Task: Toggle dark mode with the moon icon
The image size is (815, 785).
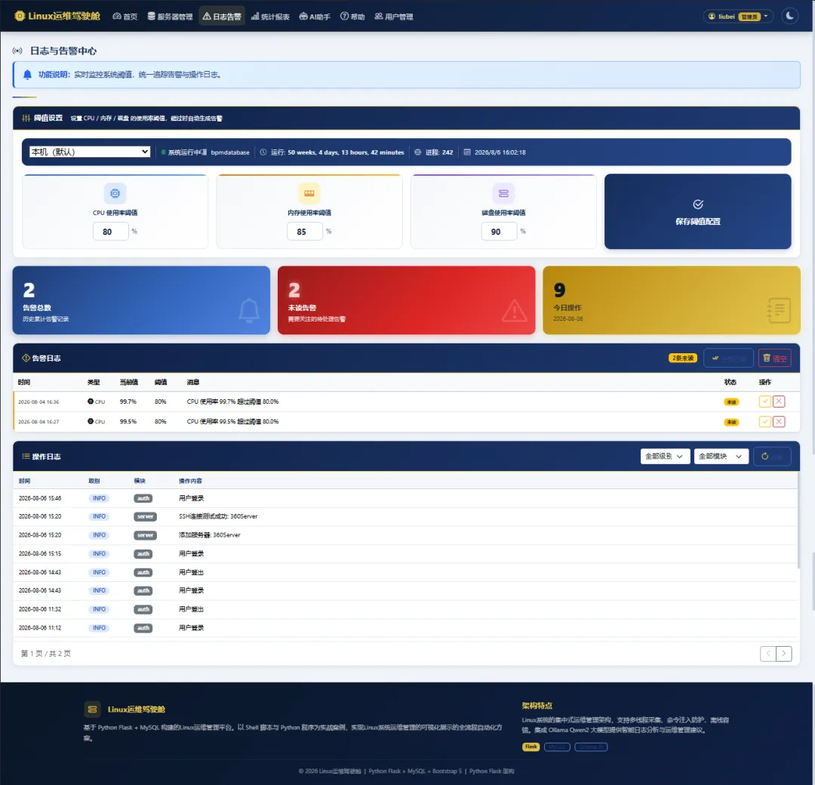Action: click(789, 16)
